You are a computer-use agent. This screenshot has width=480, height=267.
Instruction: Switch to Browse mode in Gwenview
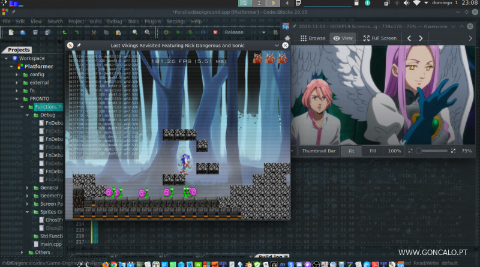tap(313, 38)
